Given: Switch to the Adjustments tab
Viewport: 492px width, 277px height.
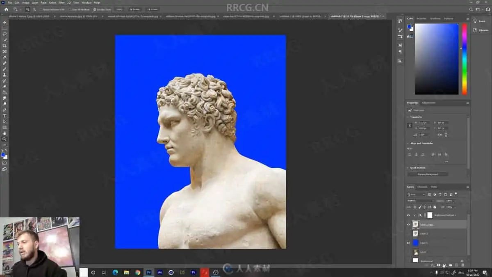Looking at the screenshot, I should [429, 103].
